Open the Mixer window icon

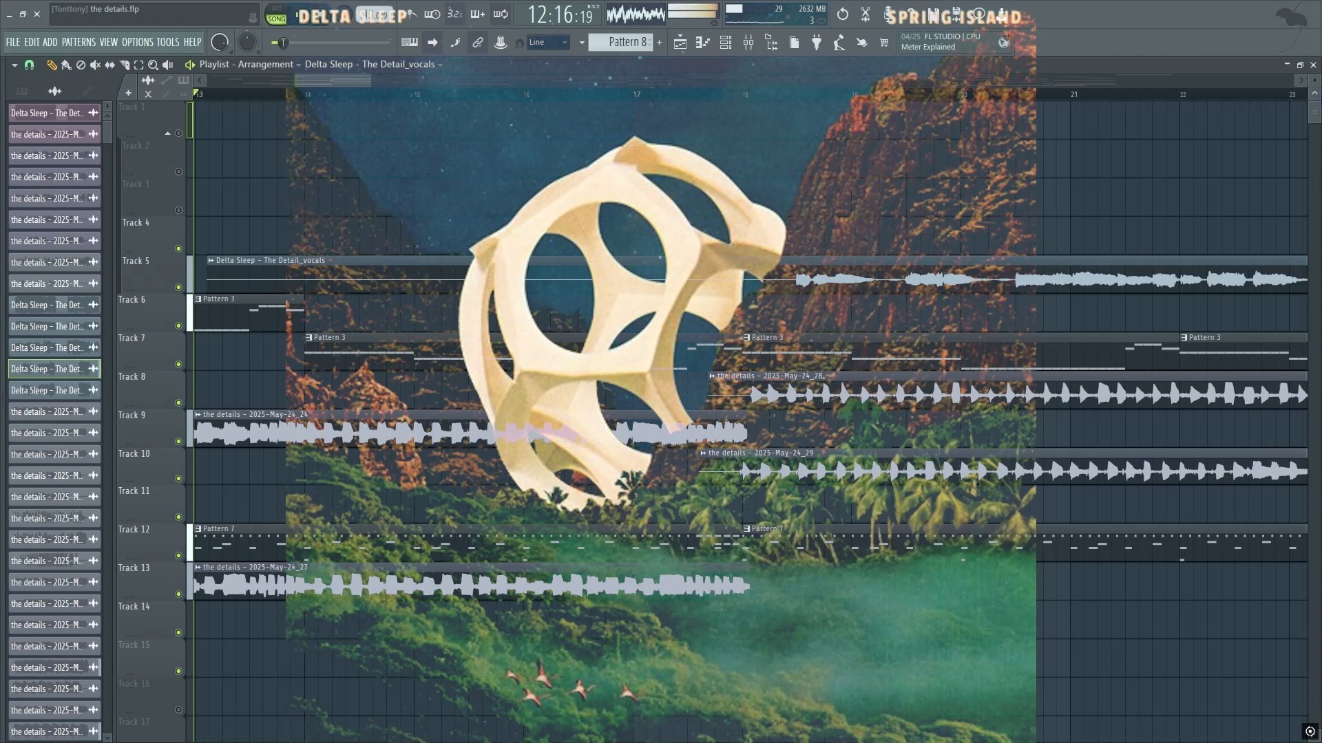point(748,43)
